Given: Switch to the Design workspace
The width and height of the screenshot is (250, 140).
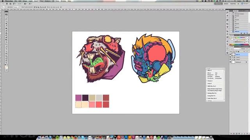Looking at the screenshot, I should [x=226, y=3].
